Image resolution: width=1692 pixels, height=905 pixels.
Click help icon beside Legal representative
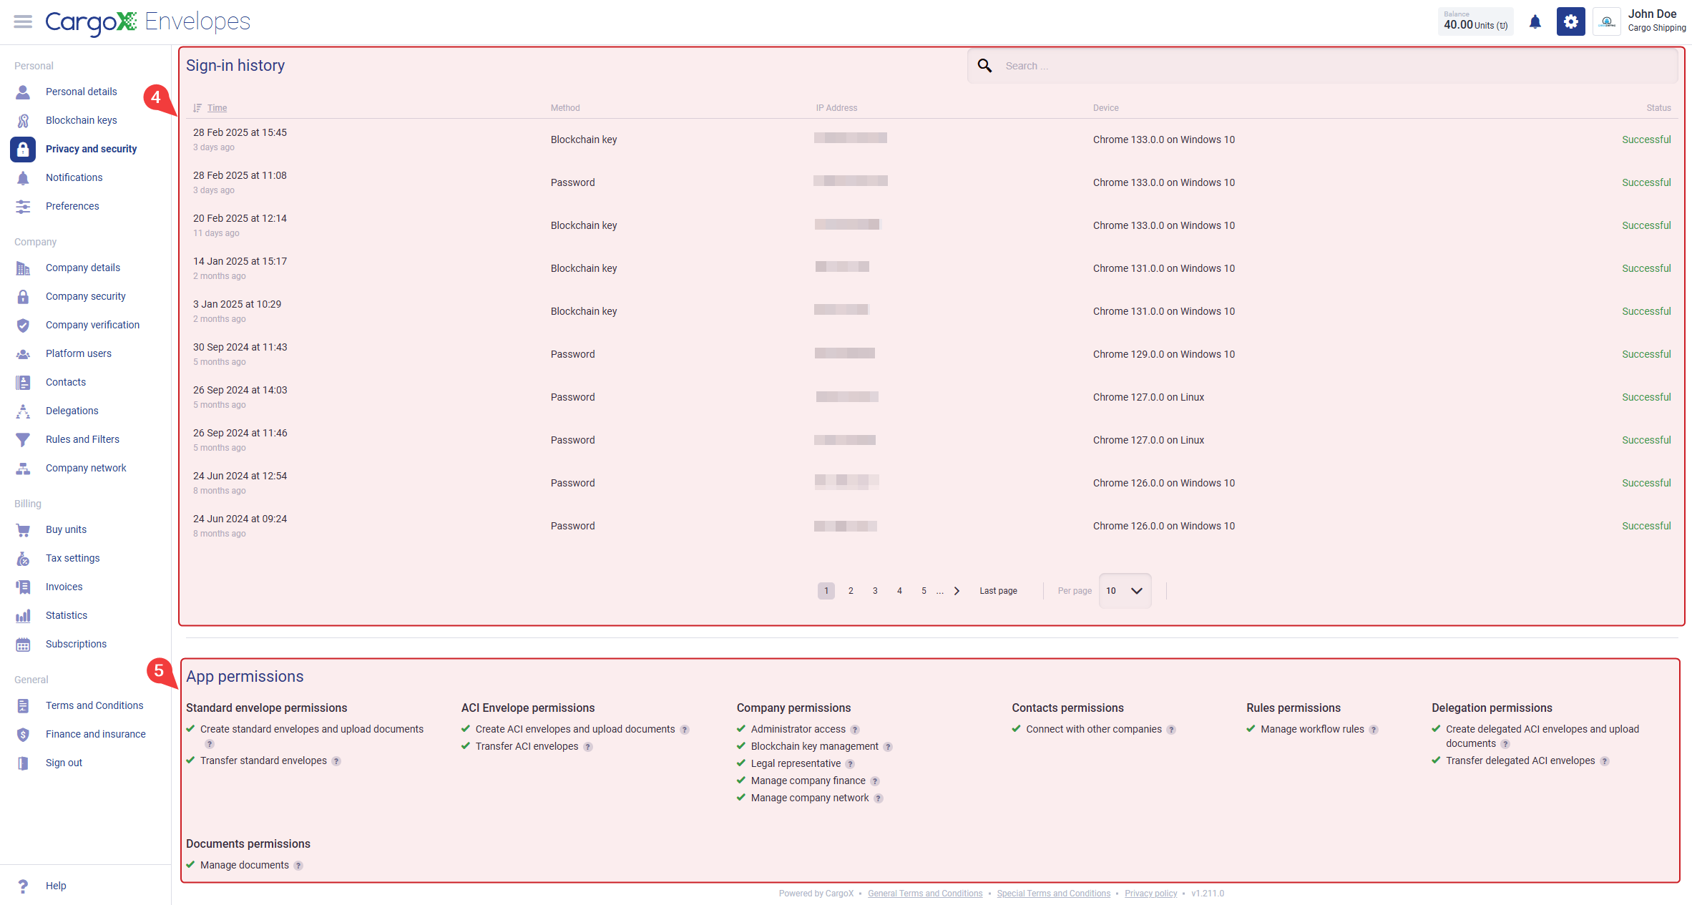[850, 764]
